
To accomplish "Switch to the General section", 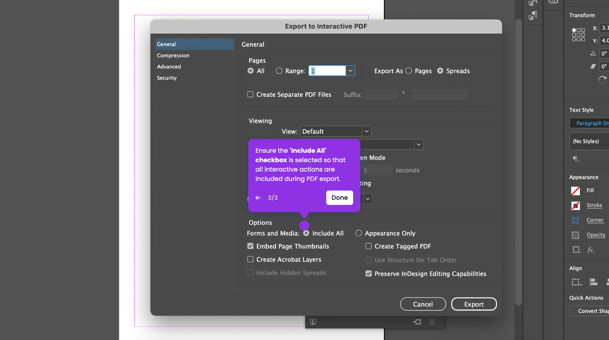I will point(194,44).
